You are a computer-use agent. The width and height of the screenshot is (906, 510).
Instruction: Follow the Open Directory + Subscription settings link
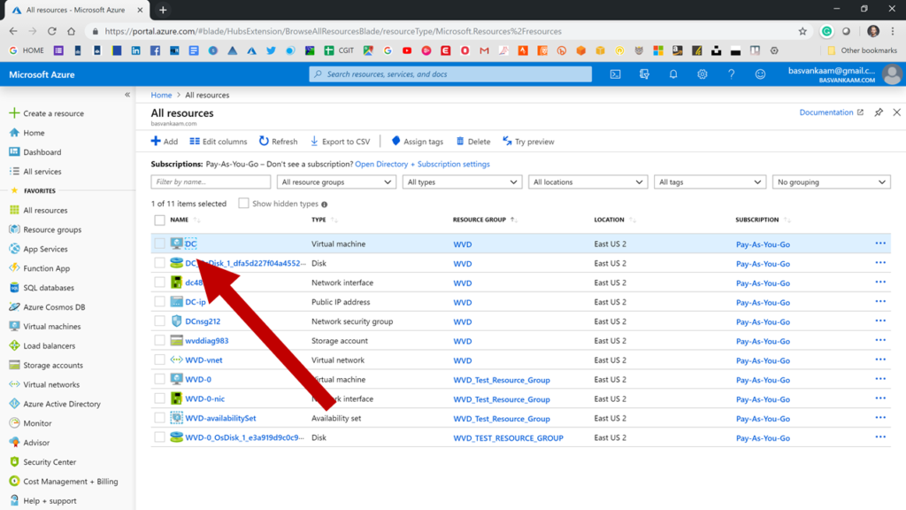[x=422, y=164]
